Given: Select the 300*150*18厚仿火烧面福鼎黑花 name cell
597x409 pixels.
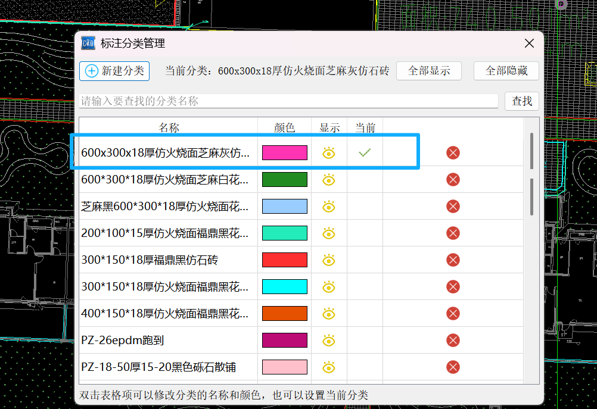Looking at the screenshot, I should [x=168, y=287].
